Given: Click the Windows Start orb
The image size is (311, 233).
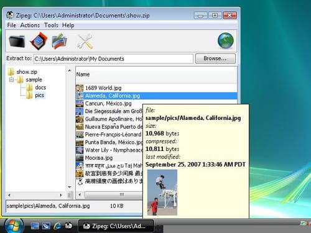Looking at the screenshot, I should click(x=14, y=226).
